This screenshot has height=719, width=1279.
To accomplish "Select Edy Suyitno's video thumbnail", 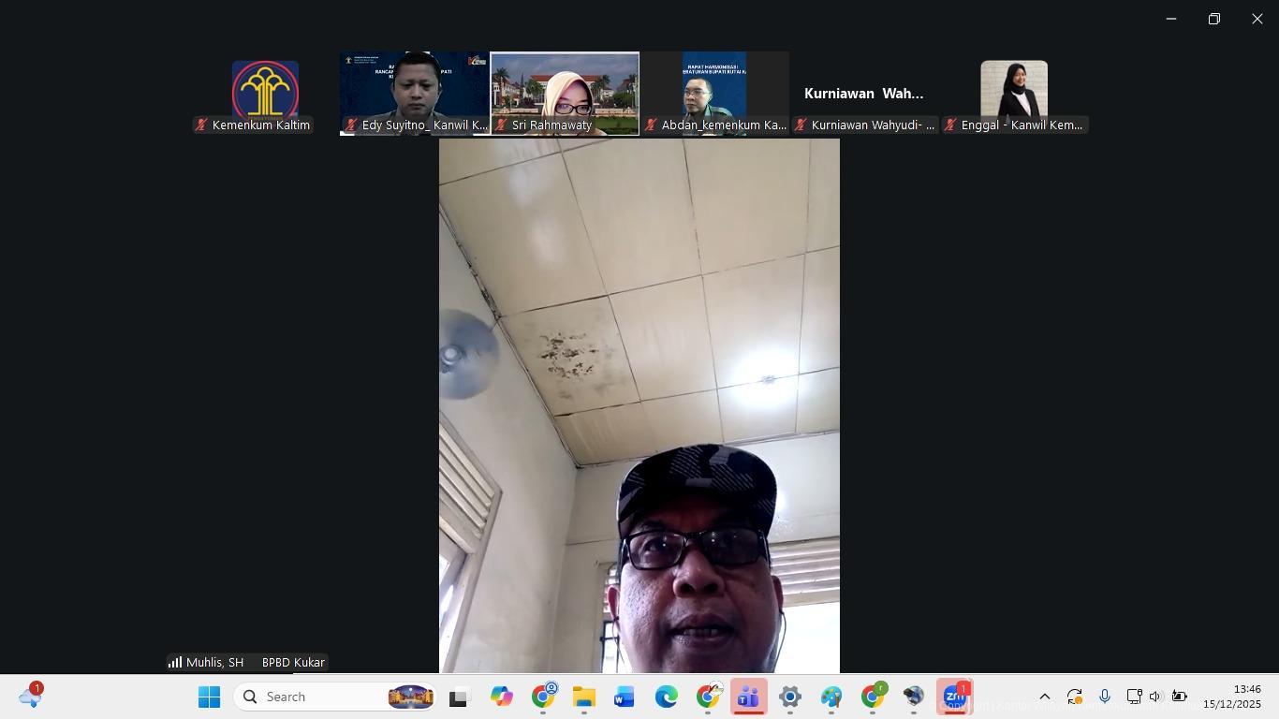I will [x=415, y=92].
